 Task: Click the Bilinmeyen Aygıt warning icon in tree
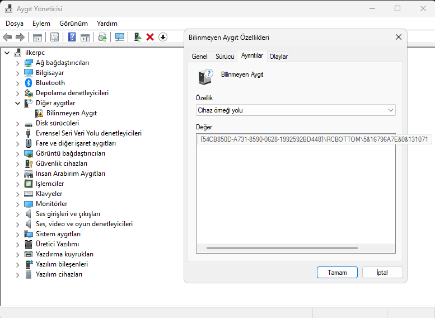(39, 113)
